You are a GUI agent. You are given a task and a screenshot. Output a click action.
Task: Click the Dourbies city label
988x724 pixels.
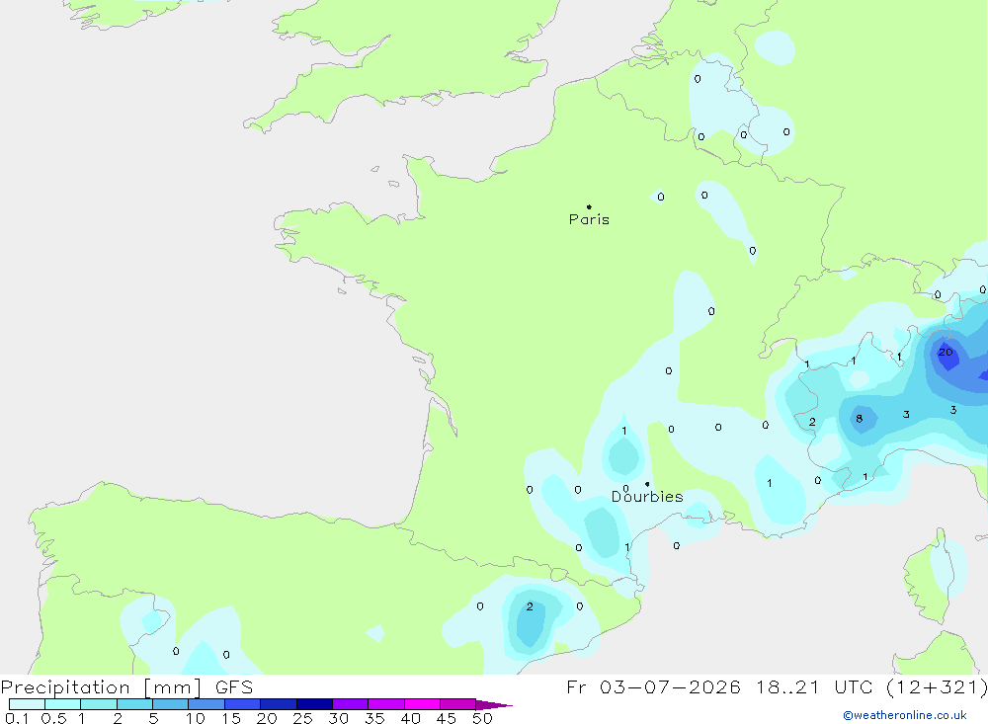click(647, 497)
